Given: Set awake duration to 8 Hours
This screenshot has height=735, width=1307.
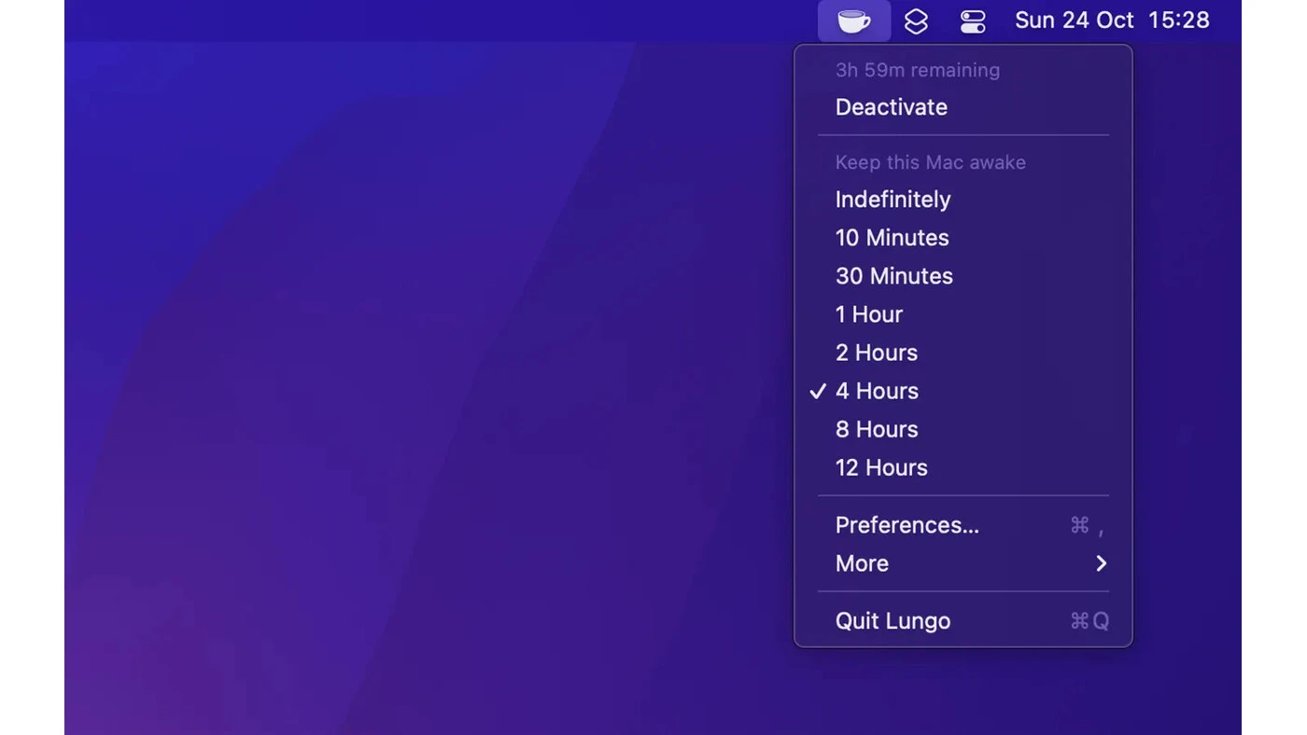Looking at the screenshot, I should (x=963, y=429).
